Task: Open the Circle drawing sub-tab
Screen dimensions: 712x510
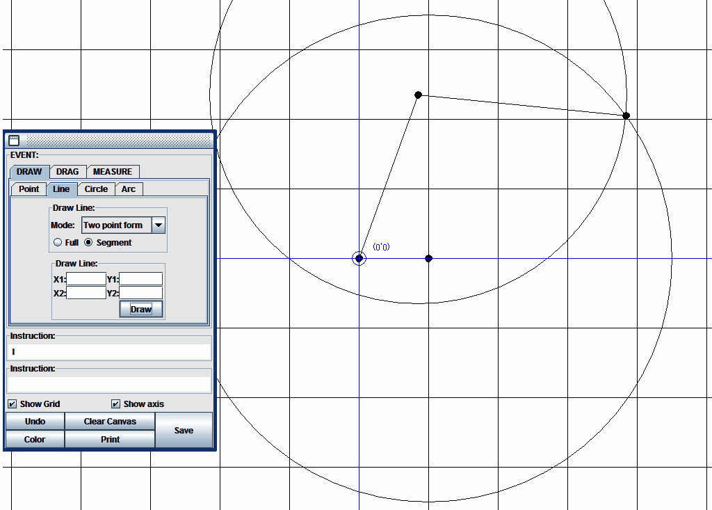Action: click(x=96, y=189)
